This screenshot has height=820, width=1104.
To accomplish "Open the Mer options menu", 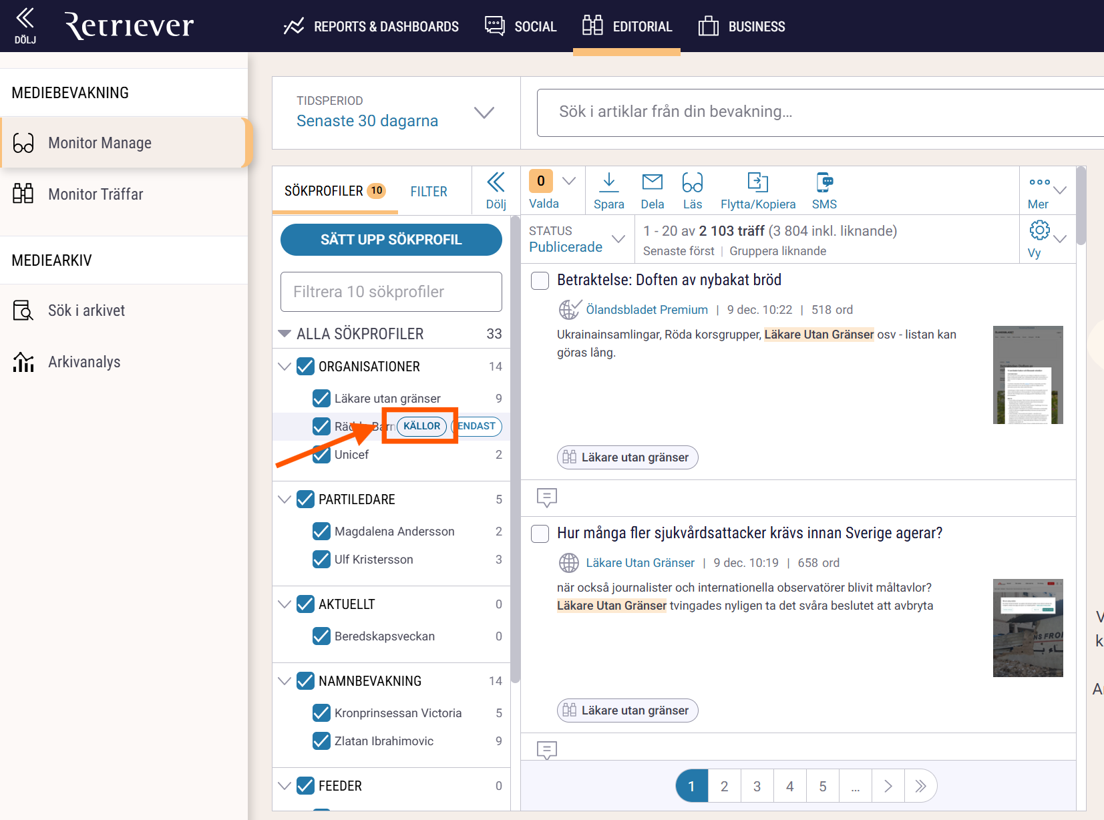I will coord(1047,191).
